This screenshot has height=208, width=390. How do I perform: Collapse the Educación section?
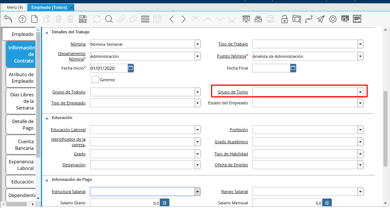pos(46,118)
